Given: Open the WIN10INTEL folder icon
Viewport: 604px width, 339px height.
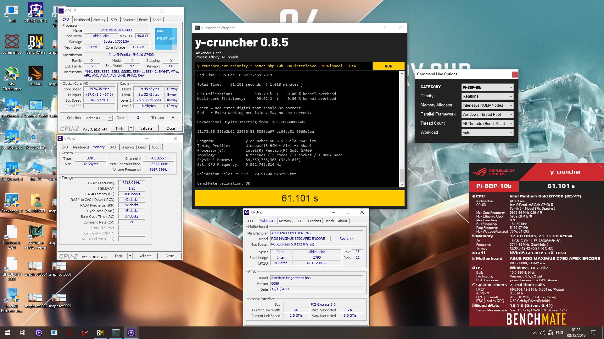Looking at the screenshot, I should click(x=36, y=203).
